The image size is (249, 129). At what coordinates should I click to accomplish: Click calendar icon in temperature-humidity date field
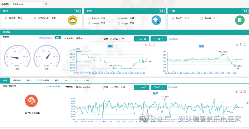point(111,39)
